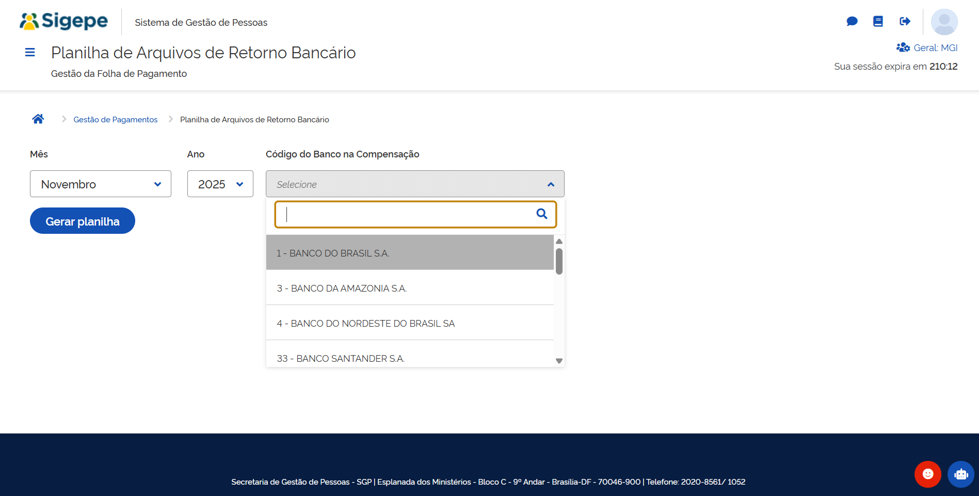This screenshot has width=979, height=496.
Task: Click the Gerar planilha button
Action: tap(82, 220)
